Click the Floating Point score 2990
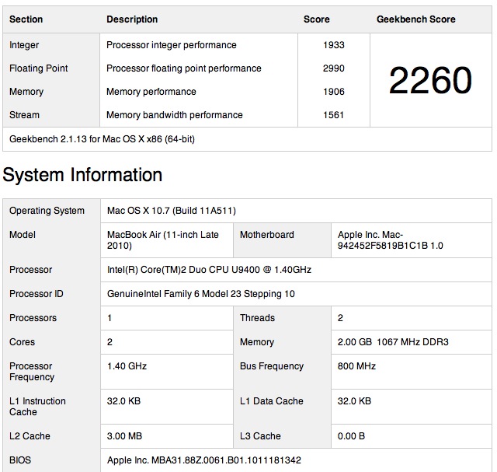 [x=334, y=68]
